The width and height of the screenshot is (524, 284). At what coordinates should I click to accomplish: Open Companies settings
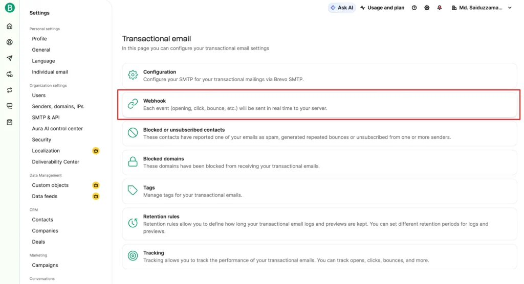pos(45,230)
